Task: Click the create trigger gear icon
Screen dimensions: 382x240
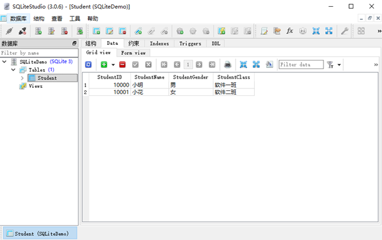Action: [x=180, y=31]
